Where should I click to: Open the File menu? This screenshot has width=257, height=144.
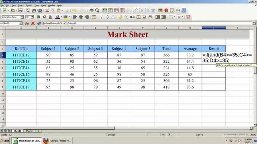point(2,5)
